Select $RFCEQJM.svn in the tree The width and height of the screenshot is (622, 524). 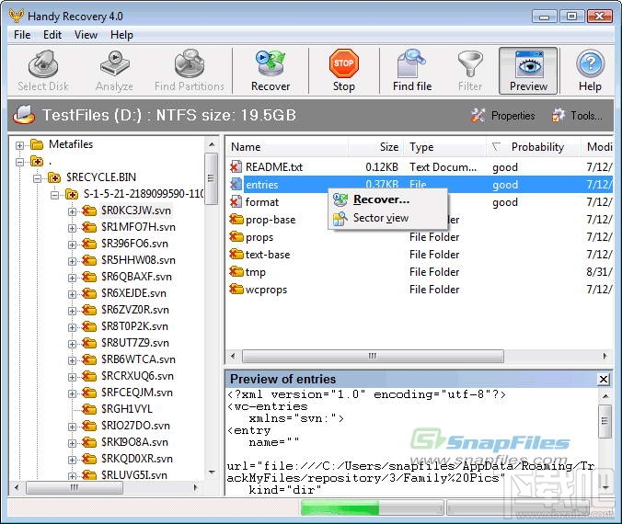coord(137,393)
